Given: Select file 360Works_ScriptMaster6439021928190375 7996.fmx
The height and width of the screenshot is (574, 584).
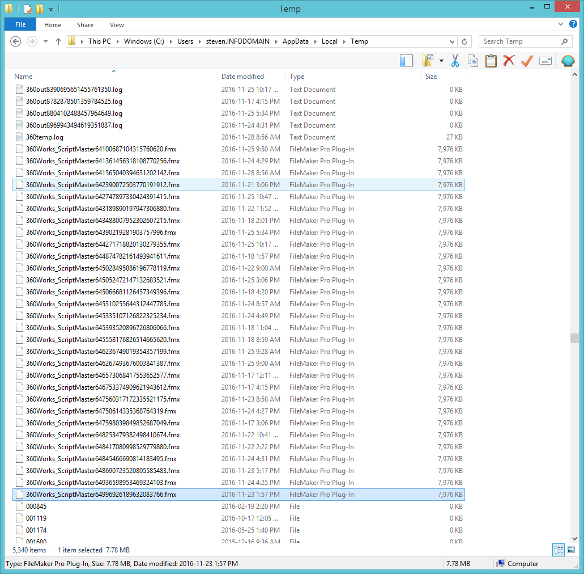Looking at the screenshot, I should tap(101, 233).
